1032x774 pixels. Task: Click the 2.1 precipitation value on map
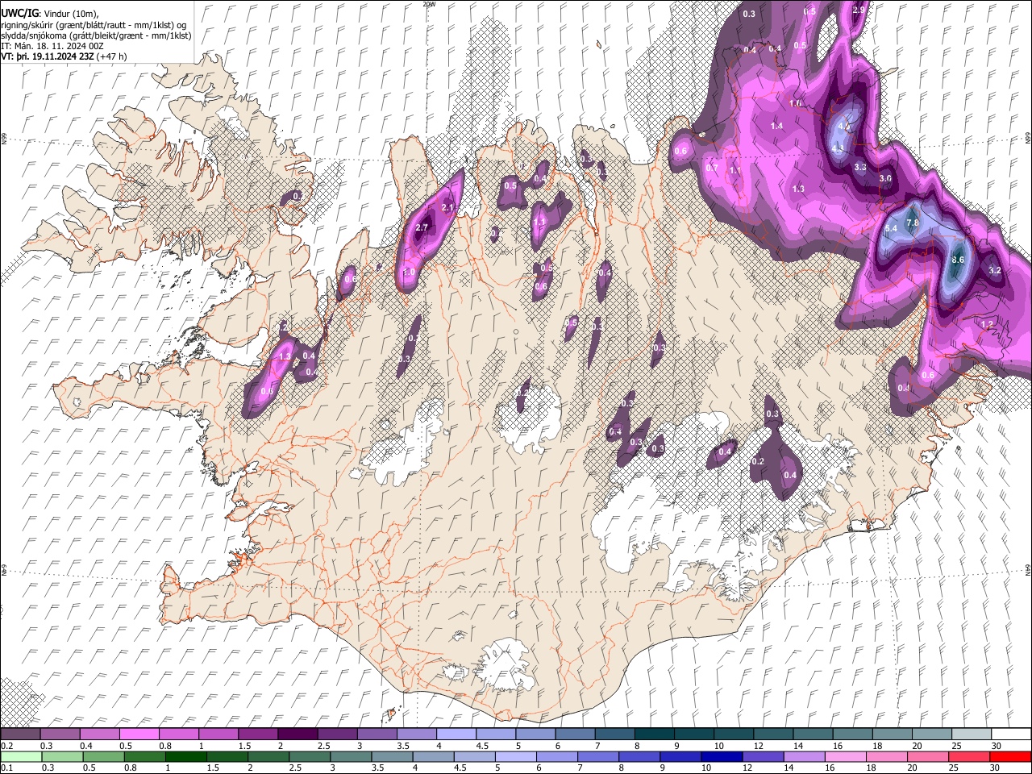(448, 208)
